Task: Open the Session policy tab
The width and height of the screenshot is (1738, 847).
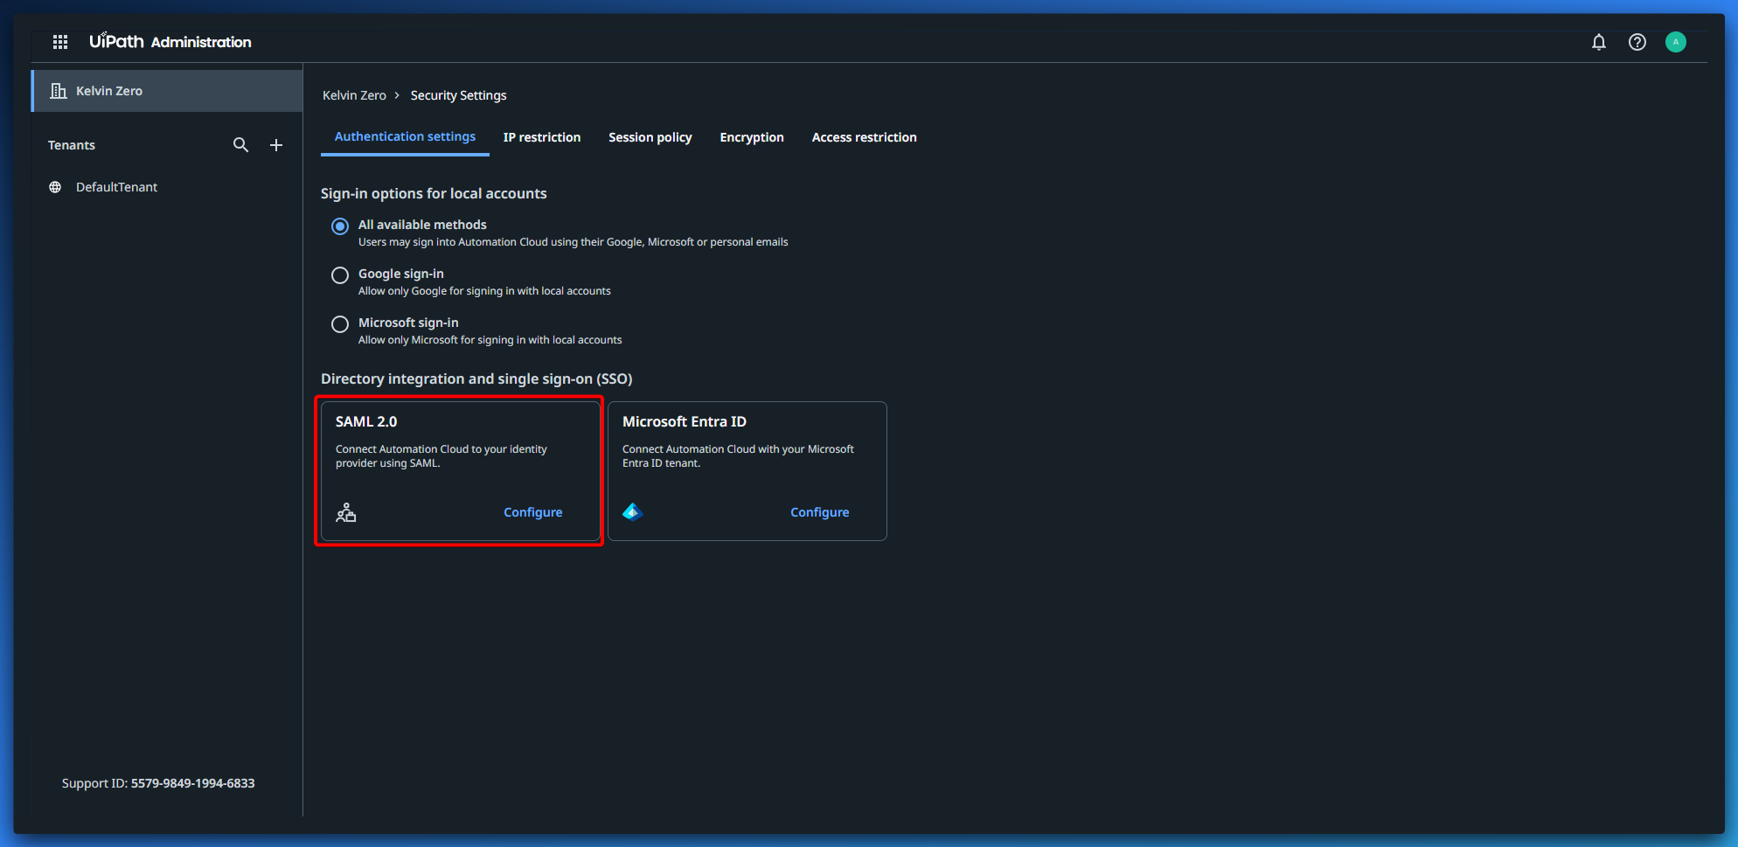Action: tap(650, 137)
